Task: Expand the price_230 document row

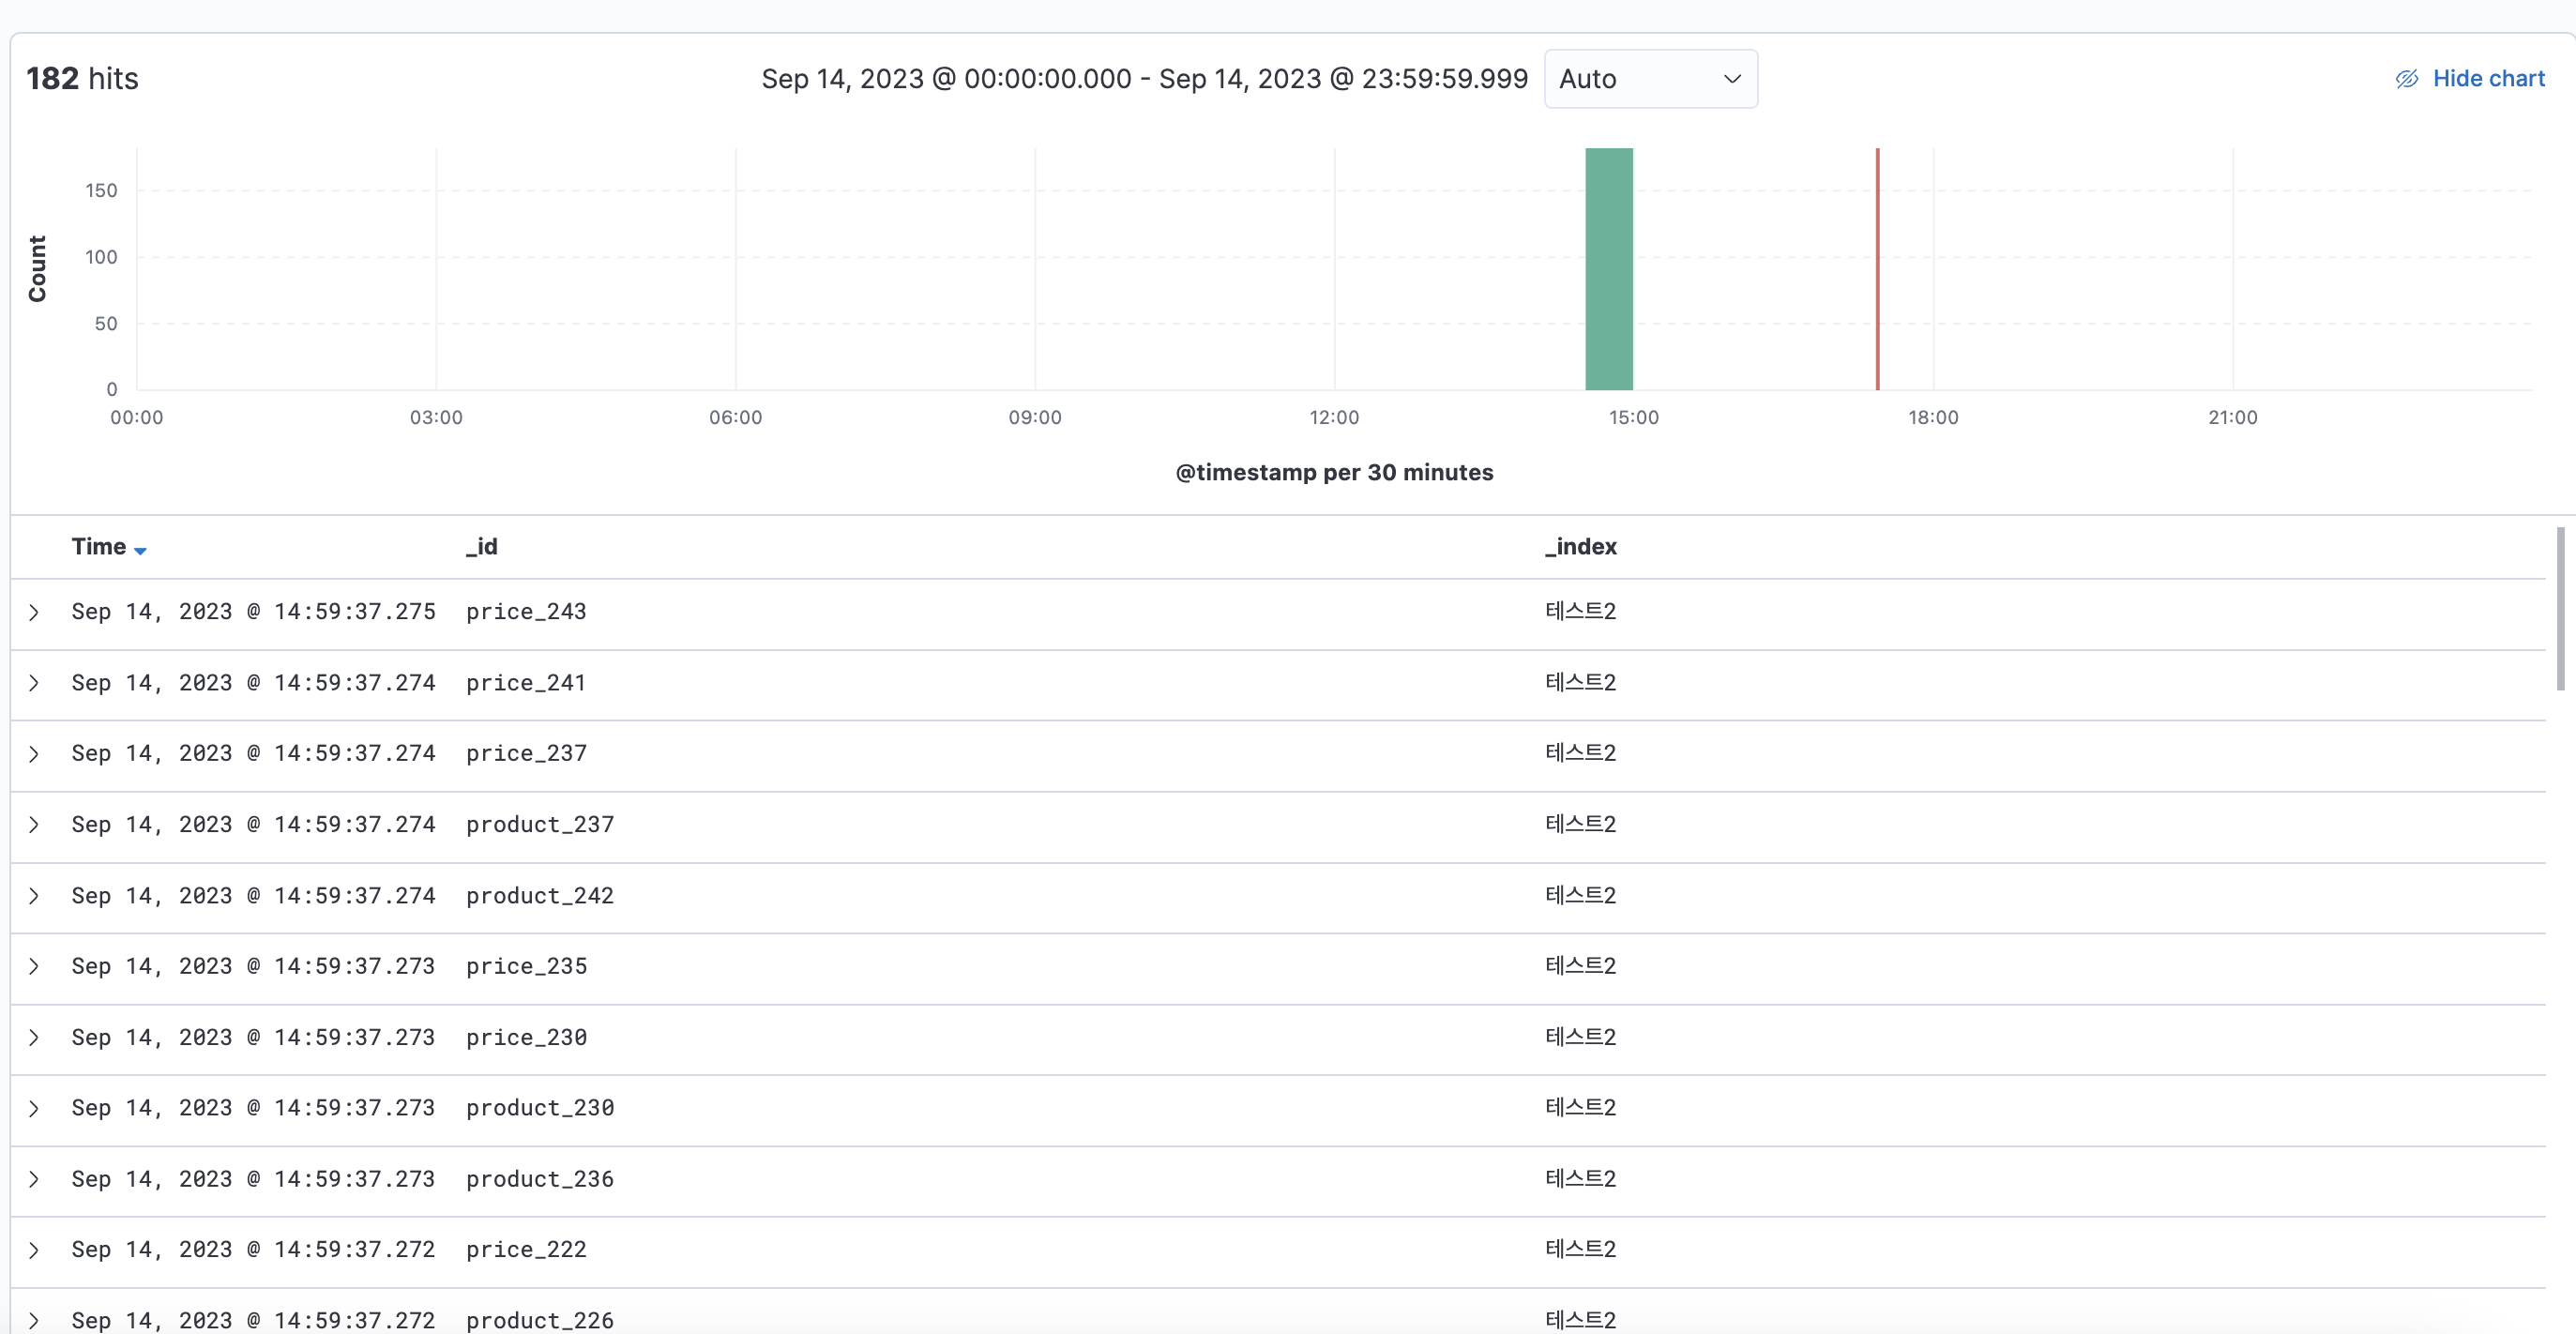Action: [x=34, y=1038]
